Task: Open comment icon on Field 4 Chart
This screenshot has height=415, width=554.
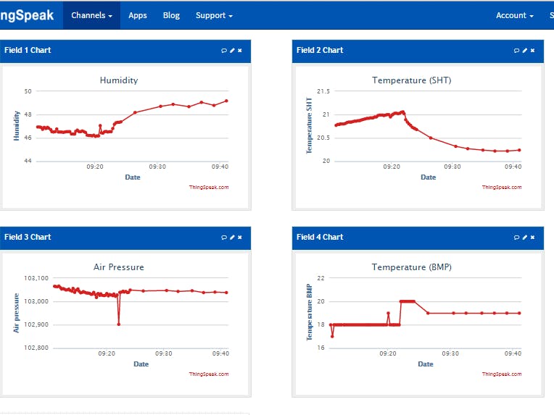Action: pyautogui.click(x=516, y=238)
